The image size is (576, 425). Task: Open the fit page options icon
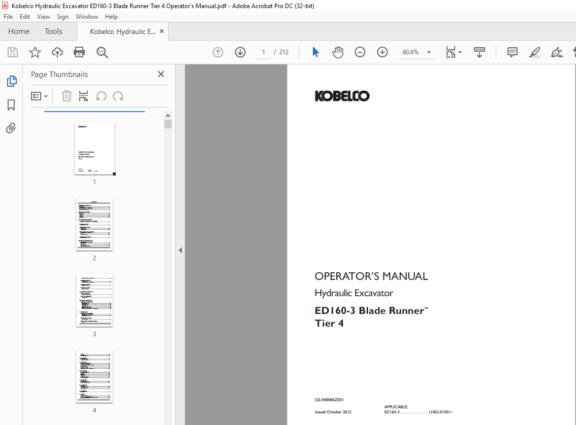point(453,52)
